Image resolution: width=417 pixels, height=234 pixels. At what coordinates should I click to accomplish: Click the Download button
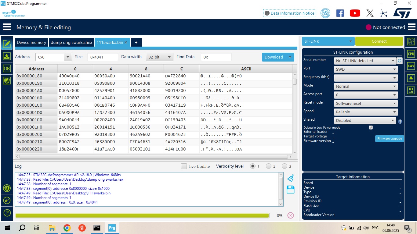coord(274,57)
